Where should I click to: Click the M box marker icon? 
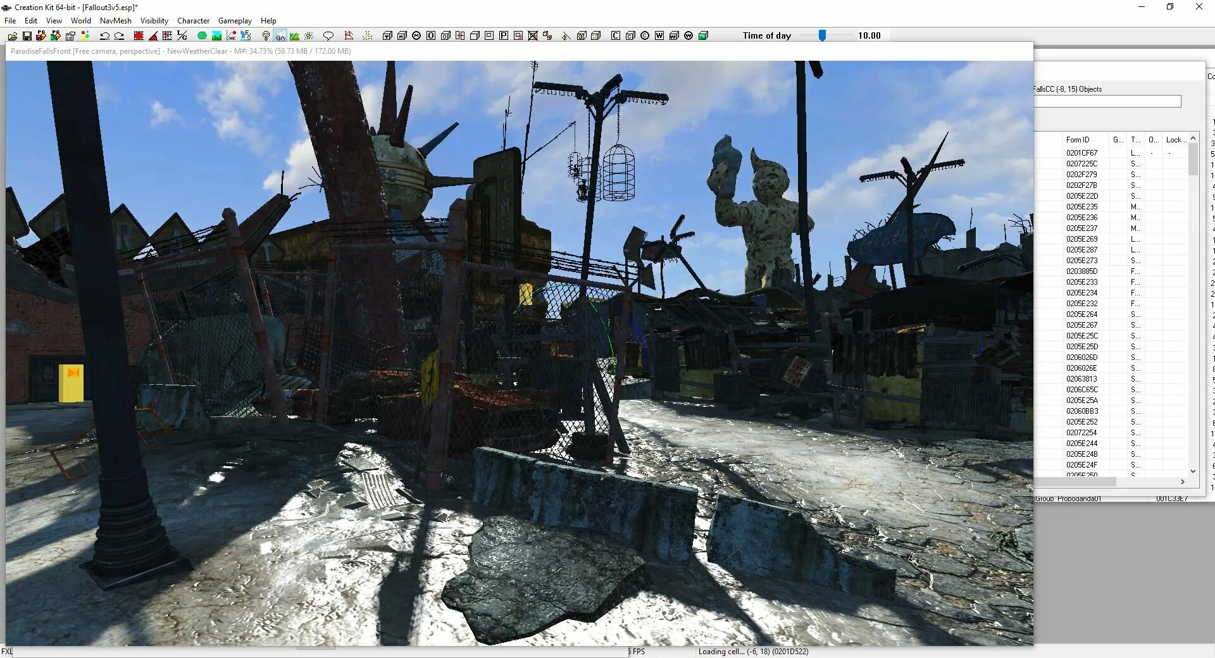[x=402, y=36]
